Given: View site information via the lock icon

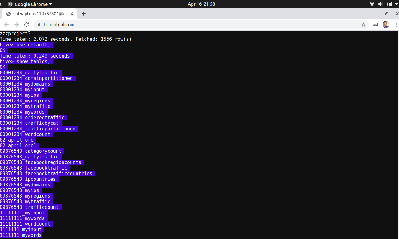Looking at the screenshot, I should coord(39,25).
